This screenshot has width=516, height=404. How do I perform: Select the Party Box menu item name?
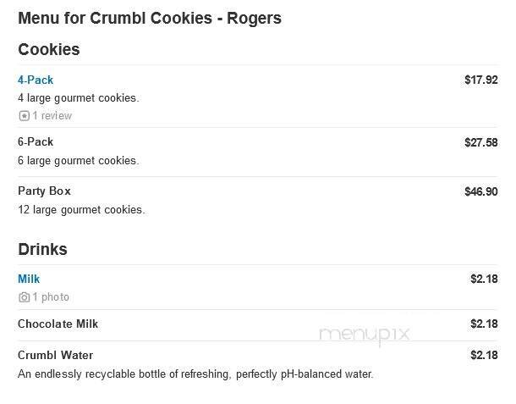(44, 191)
